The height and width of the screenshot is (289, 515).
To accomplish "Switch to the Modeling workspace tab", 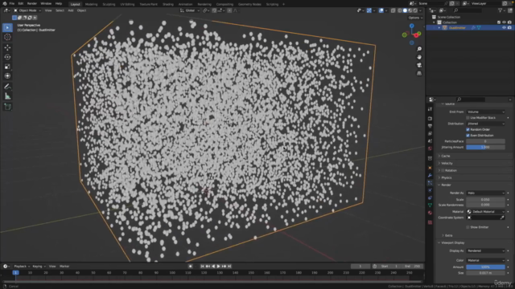I will 91,4.
